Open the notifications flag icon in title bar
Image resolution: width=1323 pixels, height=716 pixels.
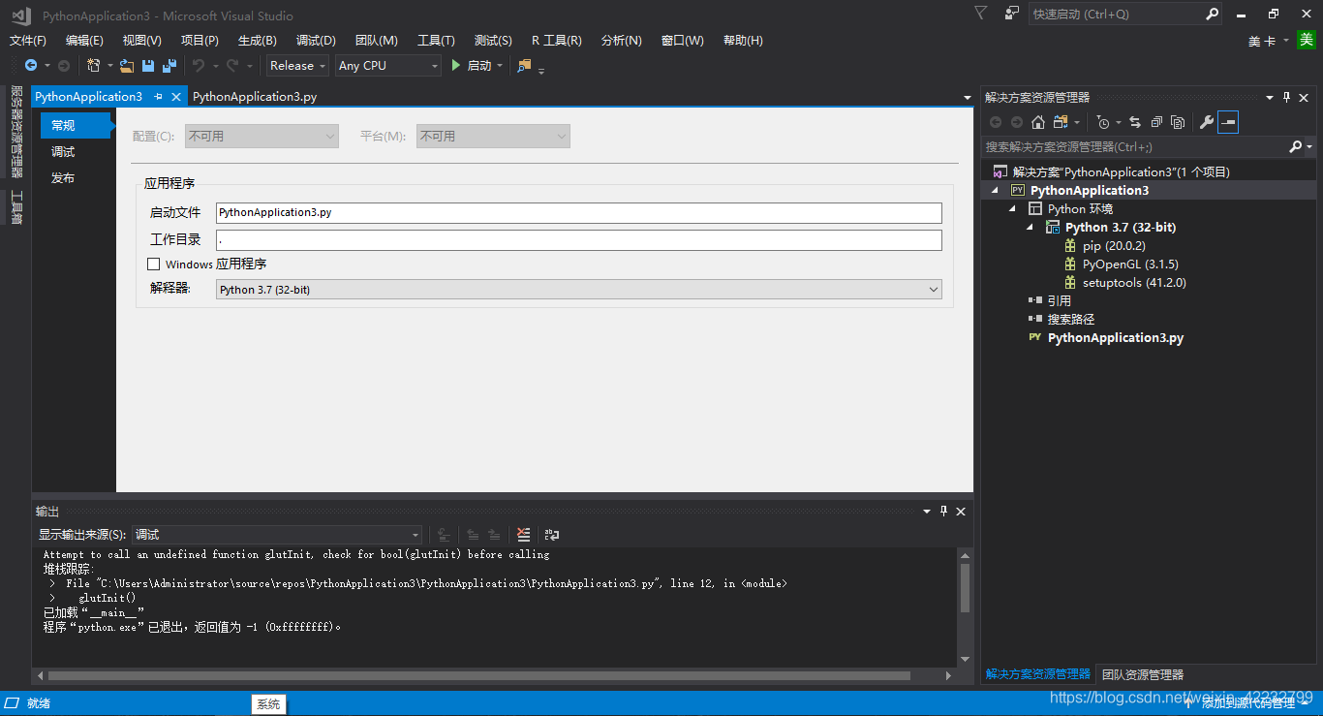point(981,14)
